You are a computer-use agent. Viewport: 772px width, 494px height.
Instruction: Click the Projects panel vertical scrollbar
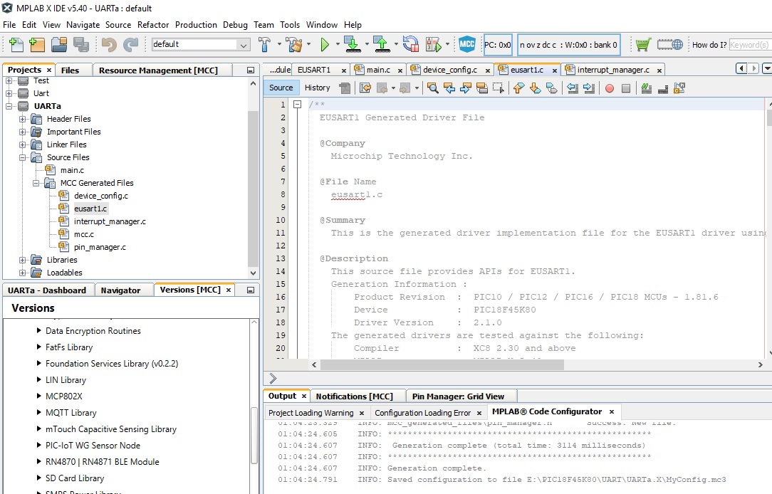coord(253,187)
